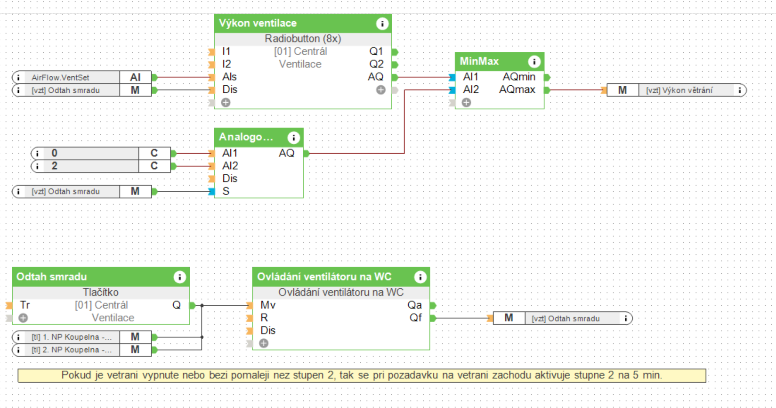Select the Q1 output connector of Radiobutton

click(395, 52)
